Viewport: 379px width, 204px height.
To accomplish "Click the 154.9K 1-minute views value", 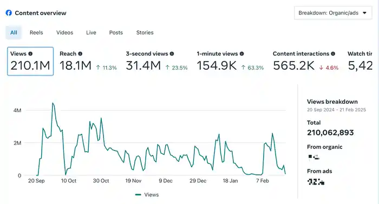I will tap(217, 65).
